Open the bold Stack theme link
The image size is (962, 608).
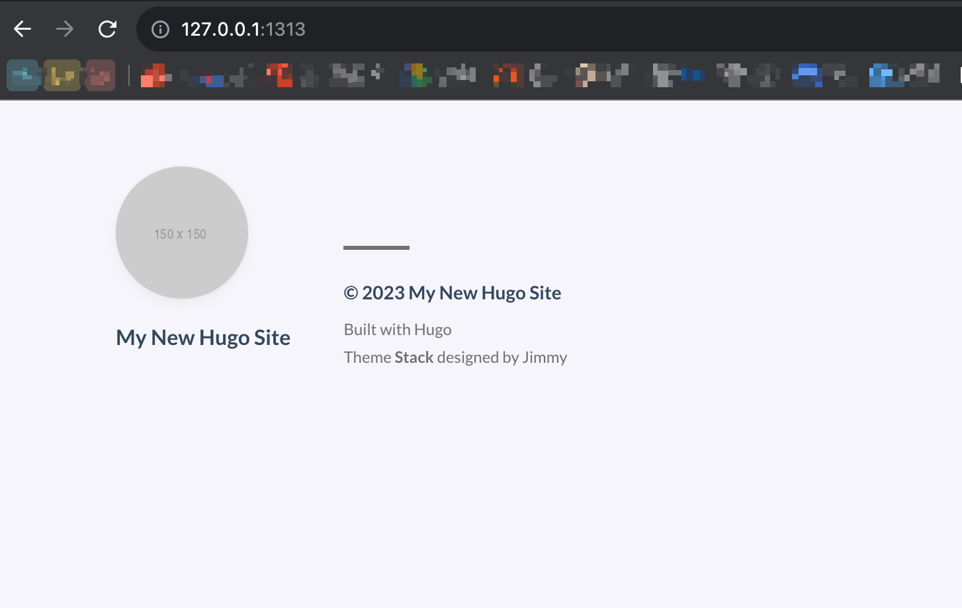tap(414, 358)
